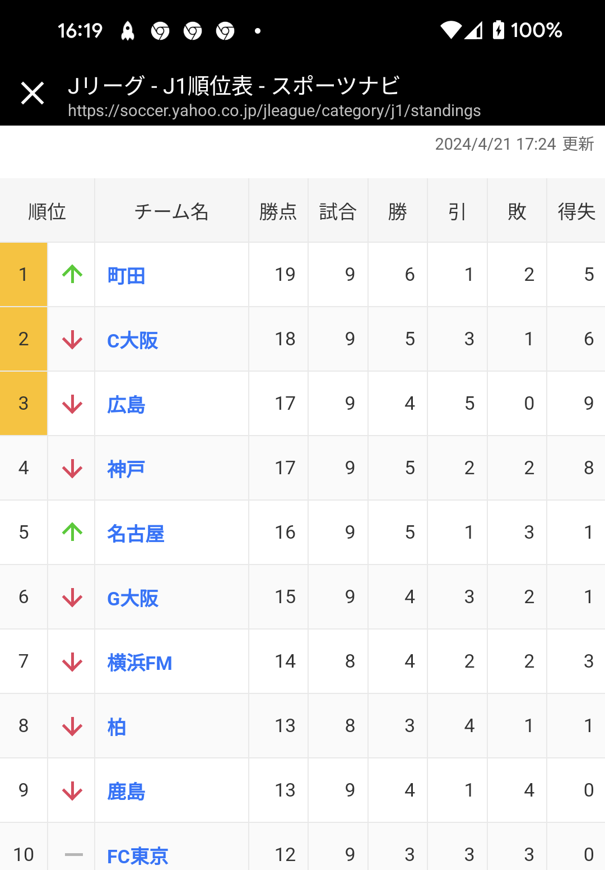The height and width of the screenshot is (870, 605).
Task: Select the チーム名 column header
Action: point(171,211)
